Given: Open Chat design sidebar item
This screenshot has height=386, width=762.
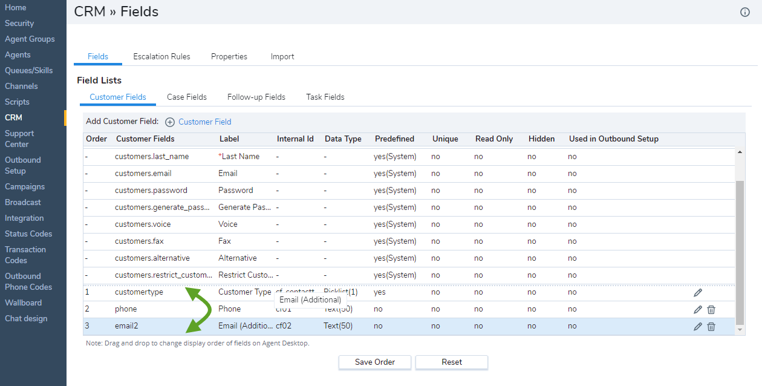Looking at the screenshot, I should 26,318.
